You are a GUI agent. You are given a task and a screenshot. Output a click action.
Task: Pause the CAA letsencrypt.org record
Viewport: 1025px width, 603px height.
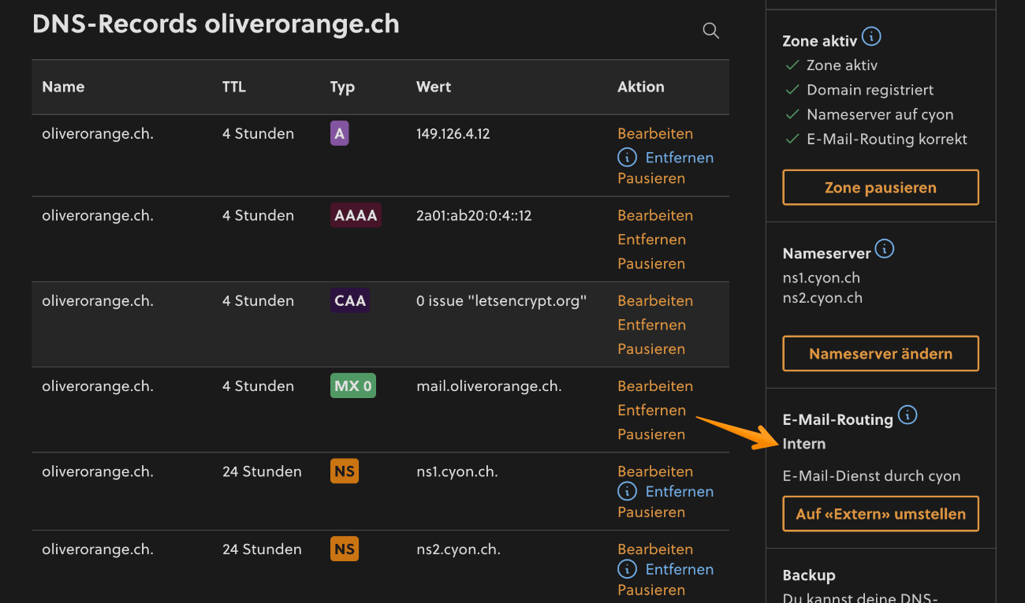[651, 348]
